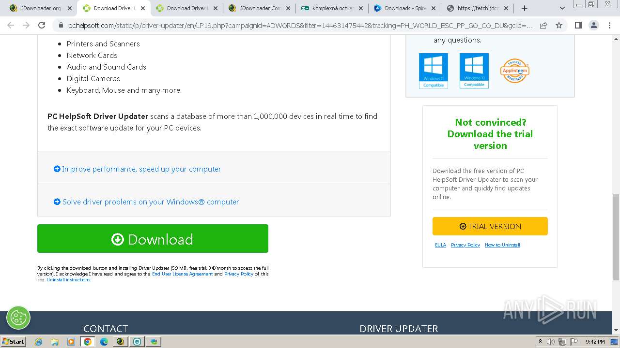Open media player from taskbar
620x348 pixels.
click(71, 342)
